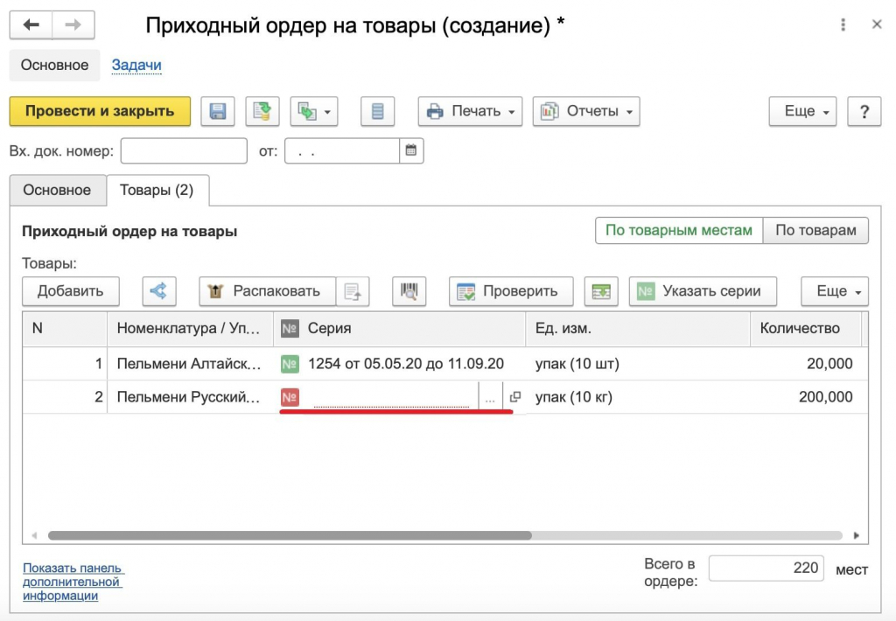Click the quantity 20,000 cell
This screenshot has height=621, width=896.
click(x=806, y=363)
